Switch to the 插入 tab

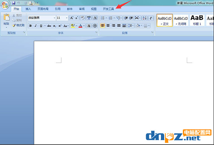click(x=28, y=9)
